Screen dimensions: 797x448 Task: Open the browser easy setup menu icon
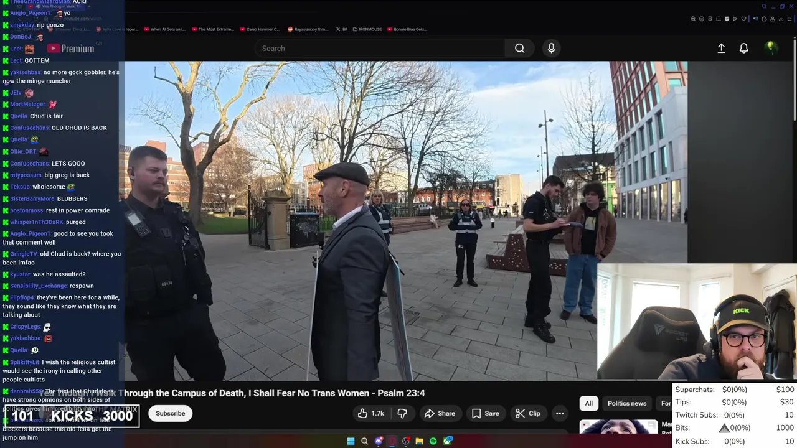click(x=790, y=19)
